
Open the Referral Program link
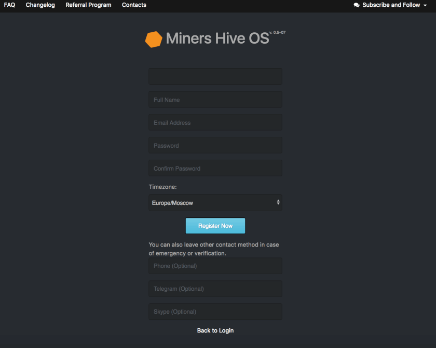(88, 5)
